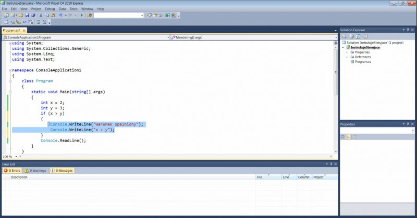Click the alphabetical sort icon in Properties
Screen dimensions: 417x218
coord(348,136)
